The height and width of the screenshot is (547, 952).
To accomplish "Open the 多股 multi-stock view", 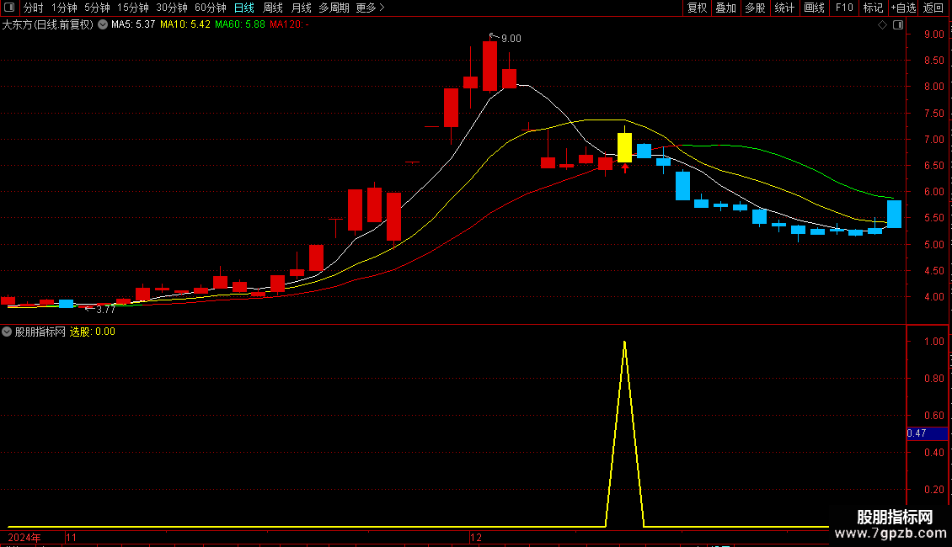I will click(756, 8).
